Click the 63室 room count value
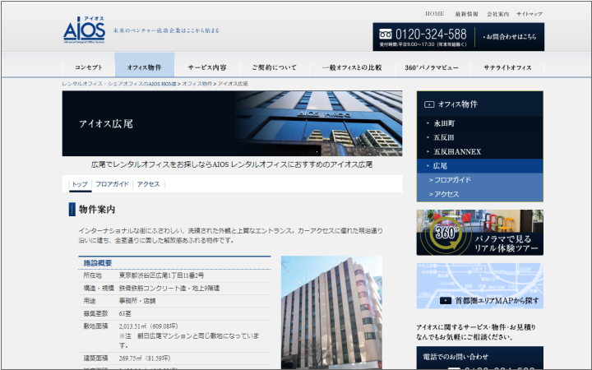 pyautogui.click(x=125, y=314)
